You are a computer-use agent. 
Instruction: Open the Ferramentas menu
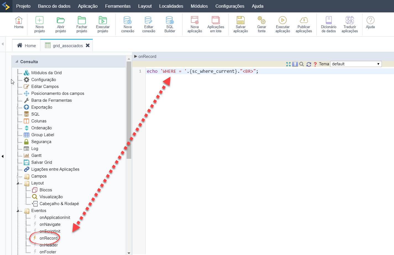tap(118, 6)
